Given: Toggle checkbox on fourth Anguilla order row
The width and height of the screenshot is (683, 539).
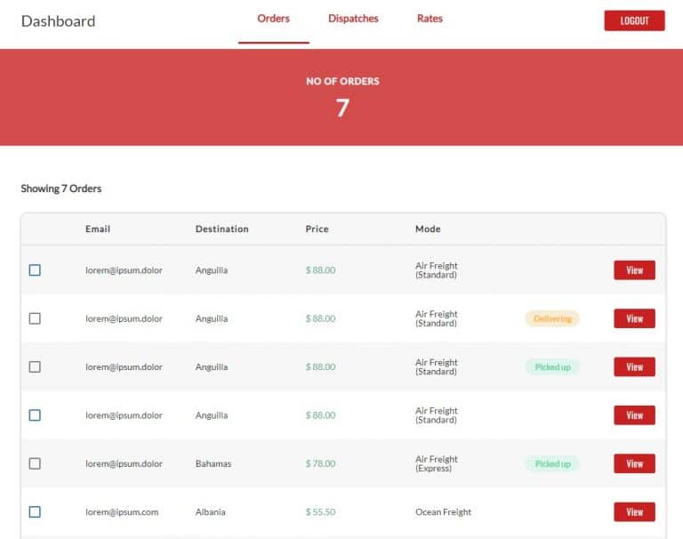Looking at the screenshot, I should [35, 415].
